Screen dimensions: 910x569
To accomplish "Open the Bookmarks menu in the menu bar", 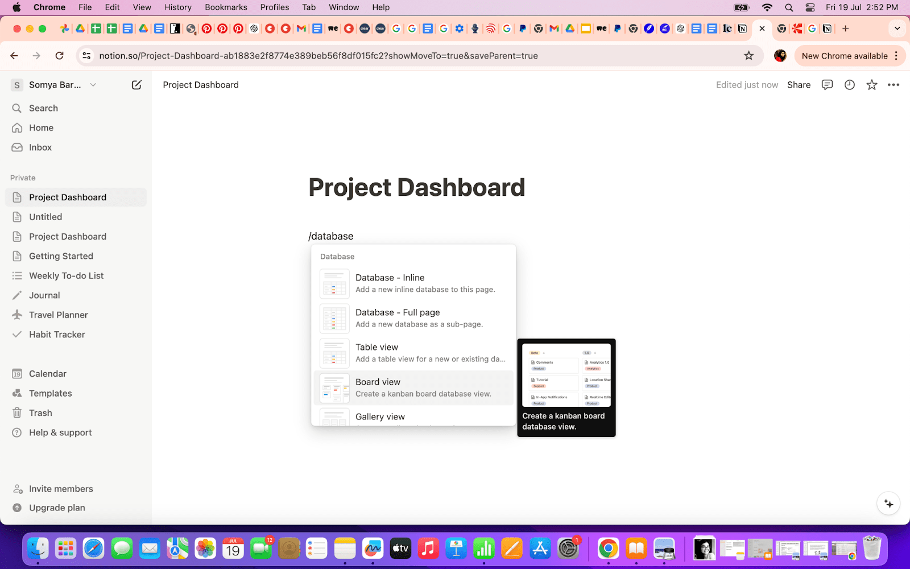I will [226, 7].
